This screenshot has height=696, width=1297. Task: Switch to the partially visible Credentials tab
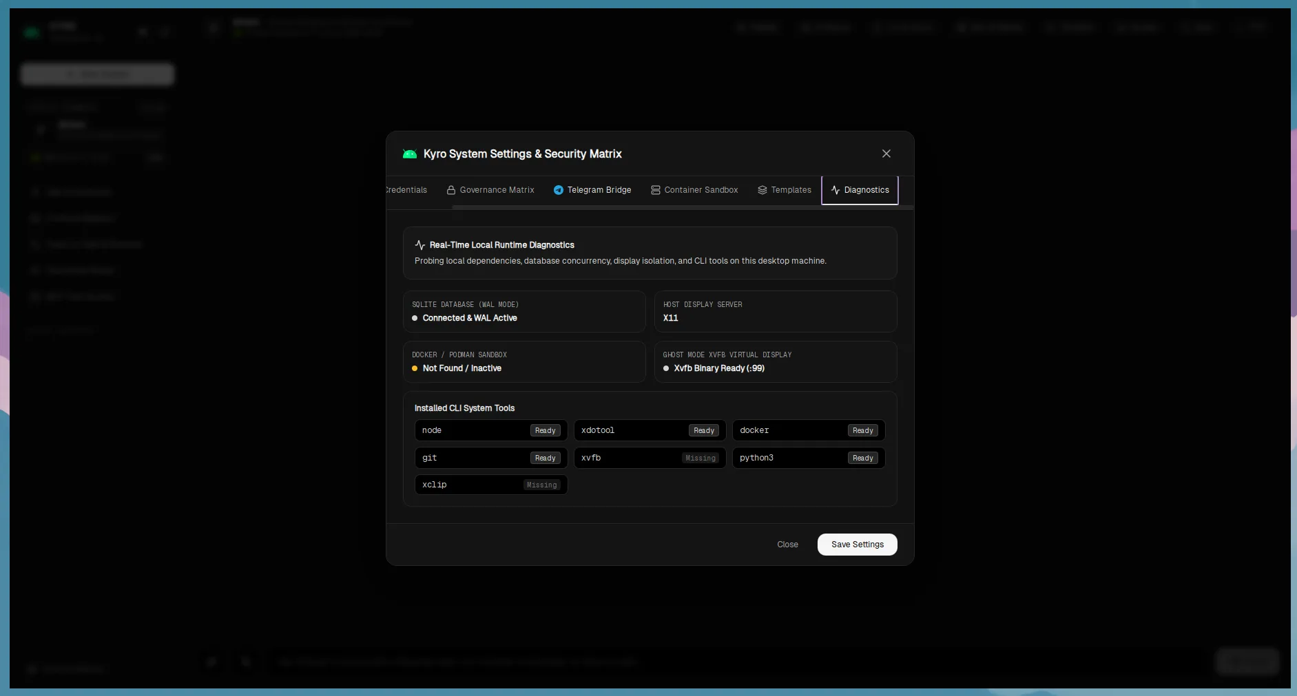(406, 190)
